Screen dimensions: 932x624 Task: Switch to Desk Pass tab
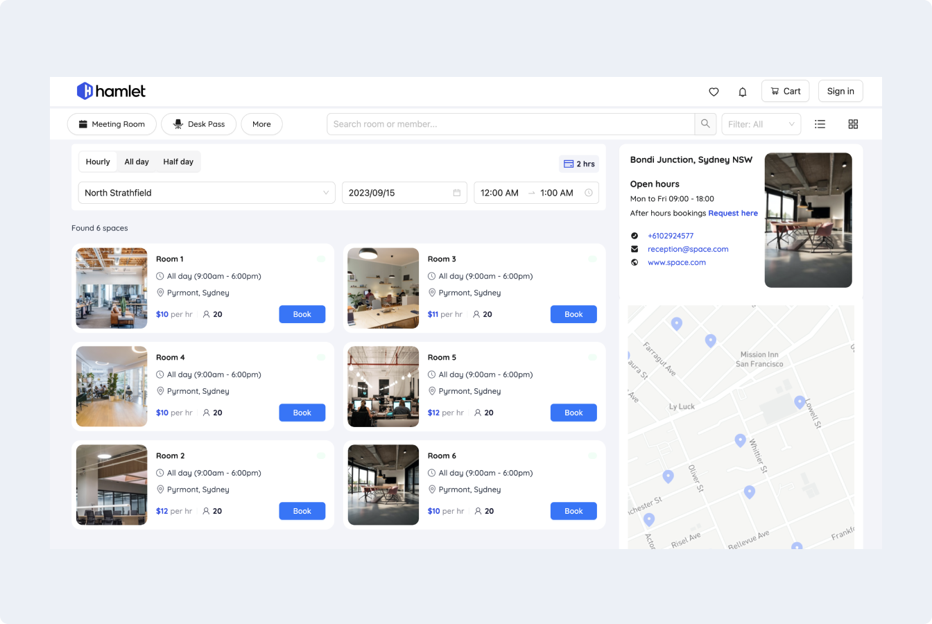[198, 124]
